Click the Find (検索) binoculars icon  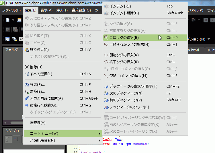[27, 85]
